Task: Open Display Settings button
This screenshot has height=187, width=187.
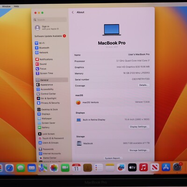Action: click(x=138, y=127)
